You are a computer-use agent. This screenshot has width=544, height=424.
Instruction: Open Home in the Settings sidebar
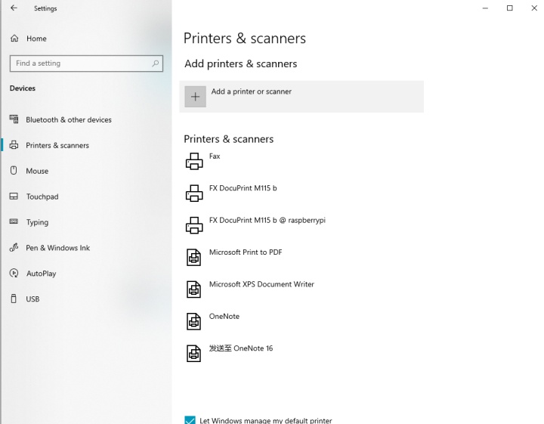tap(36, 39)
